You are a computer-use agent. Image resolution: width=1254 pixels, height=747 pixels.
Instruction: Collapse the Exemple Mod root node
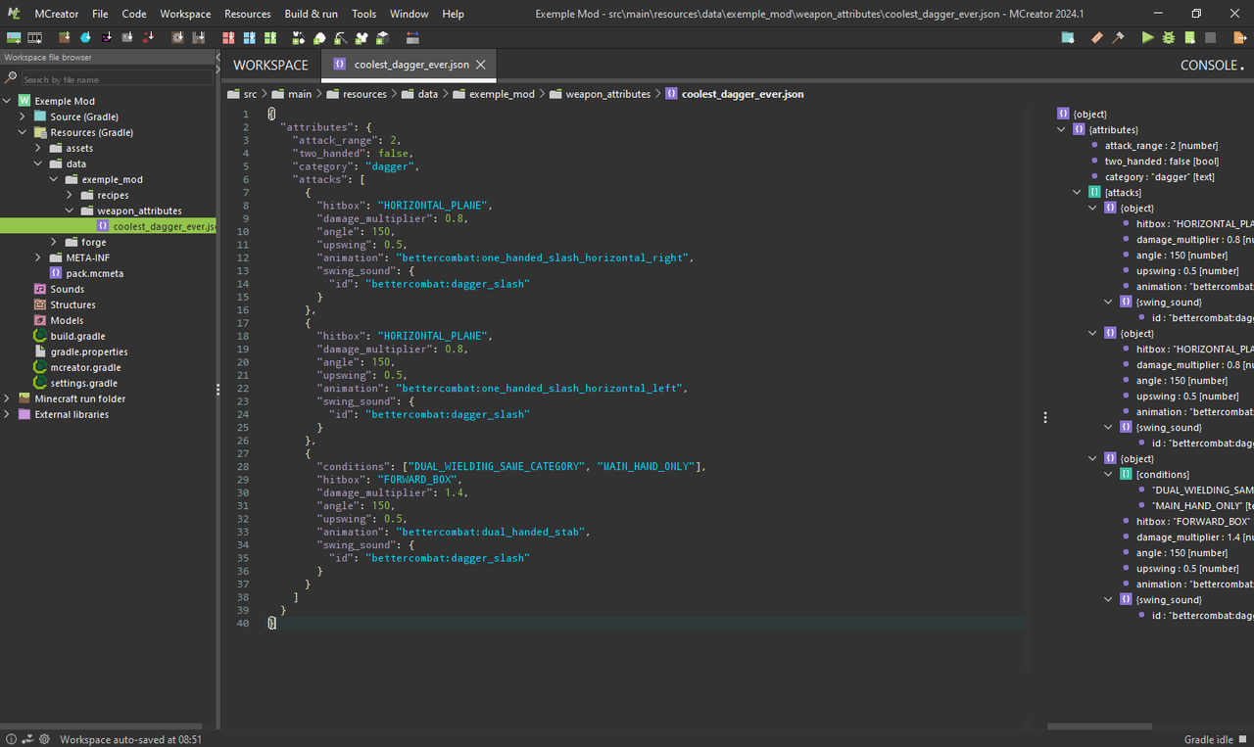tap(8, 101)
